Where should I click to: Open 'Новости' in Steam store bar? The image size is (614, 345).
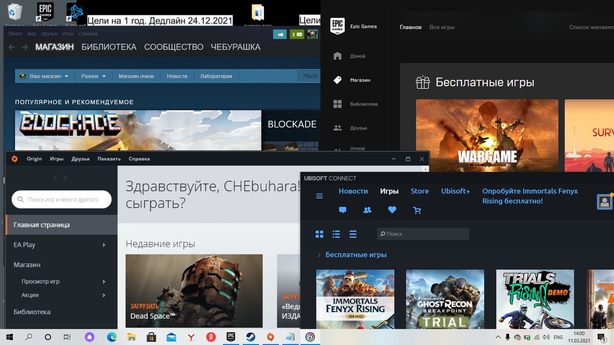pyautogui.click(x=177, y=76)
